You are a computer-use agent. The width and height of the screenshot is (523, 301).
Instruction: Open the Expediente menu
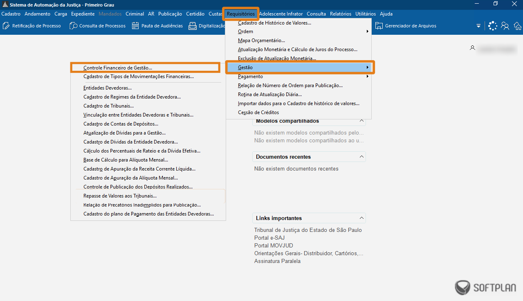point(83,14)
